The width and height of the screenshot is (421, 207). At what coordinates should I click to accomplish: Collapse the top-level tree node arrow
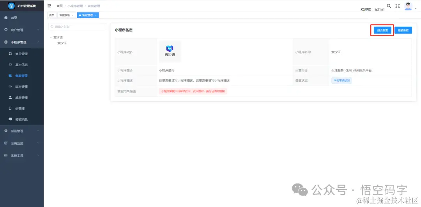51,37
